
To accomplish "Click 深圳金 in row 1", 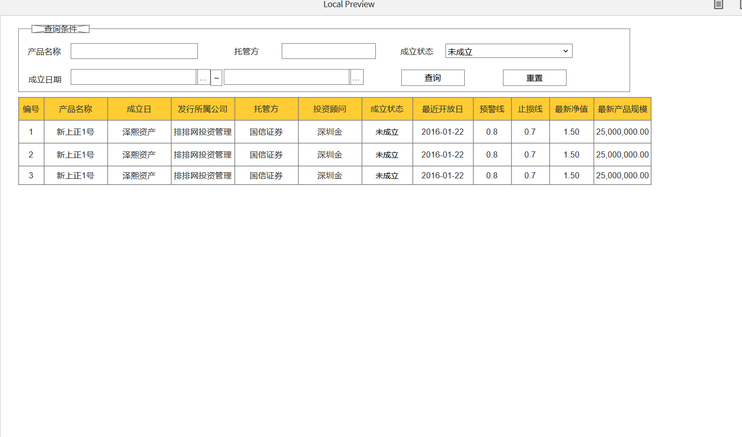I will [x=330, y=132].
